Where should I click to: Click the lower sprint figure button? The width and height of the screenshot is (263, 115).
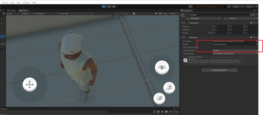[159, 98]
